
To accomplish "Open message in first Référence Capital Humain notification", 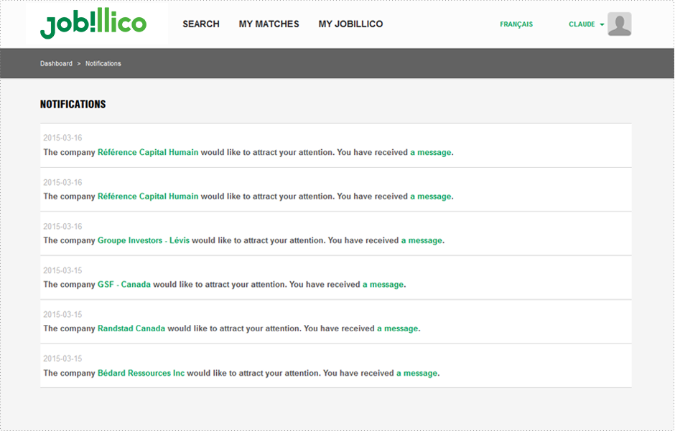I will 430,152.
